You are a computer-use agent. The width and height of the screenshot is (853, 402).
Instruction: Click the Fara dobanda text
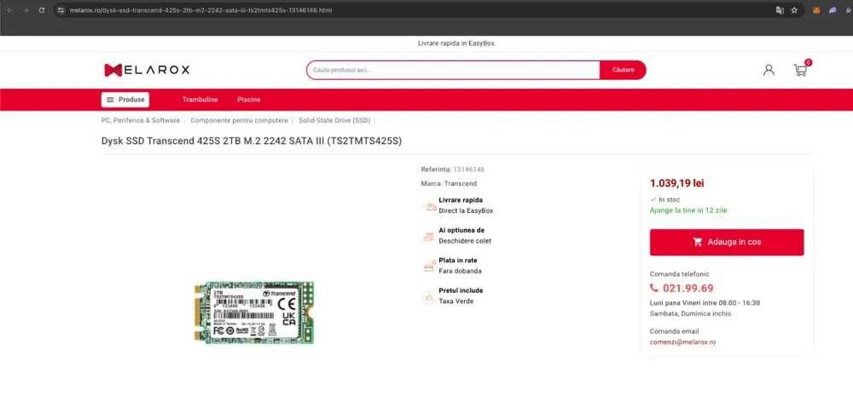click(460, 271)
